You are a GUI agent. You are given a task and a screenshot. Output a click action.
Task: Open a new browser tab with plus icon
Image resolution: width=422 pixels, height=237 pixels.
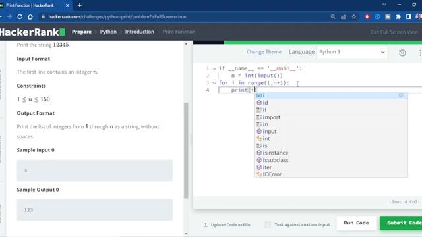[80, 5]
